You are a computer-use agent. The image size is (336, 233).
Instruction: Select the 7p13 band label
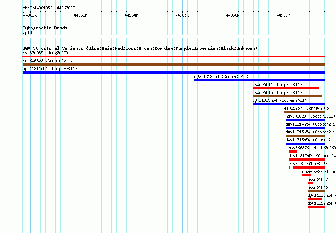tap(27, 32)
